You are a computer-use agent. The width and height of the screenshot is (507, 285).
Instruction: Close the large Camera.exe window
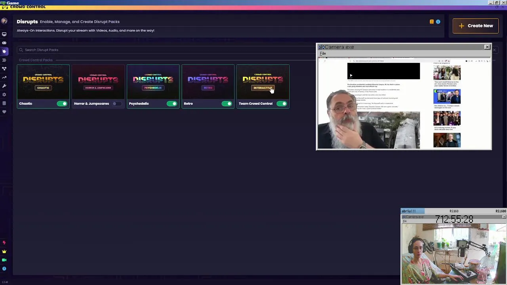487,47
